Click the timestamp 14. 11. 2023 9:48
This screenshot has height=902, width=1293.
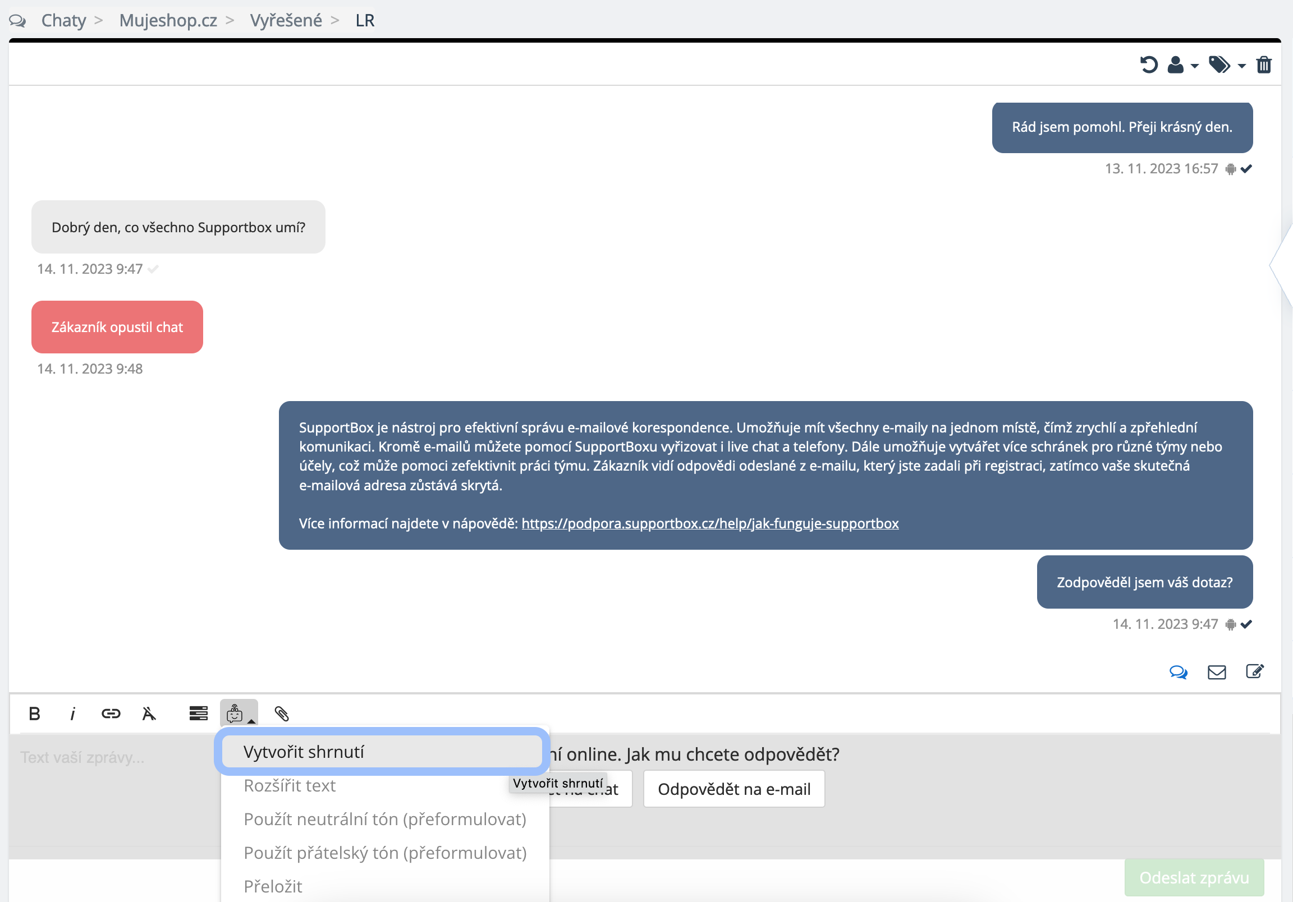pyautogui.click(x=90, y=369)
